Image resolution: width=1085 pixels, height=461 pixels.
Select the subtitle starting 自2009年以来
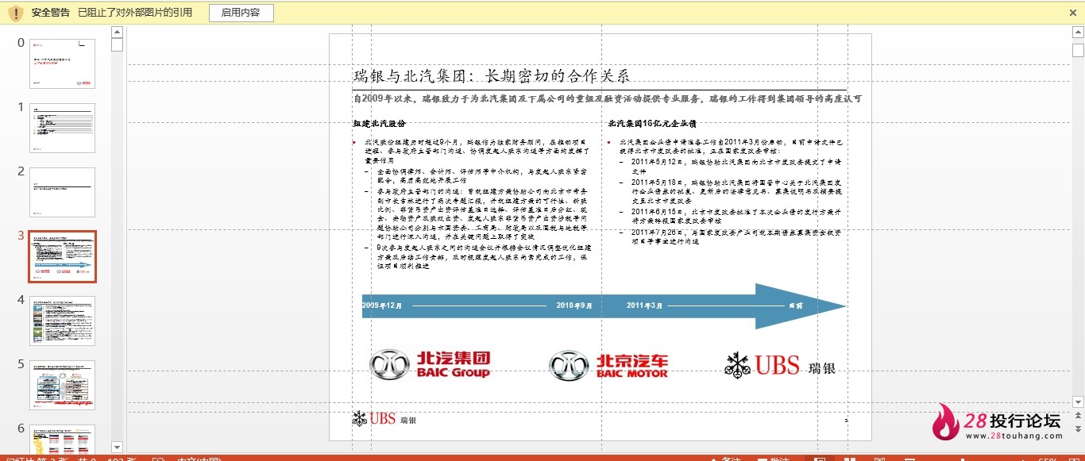[608, 99]
